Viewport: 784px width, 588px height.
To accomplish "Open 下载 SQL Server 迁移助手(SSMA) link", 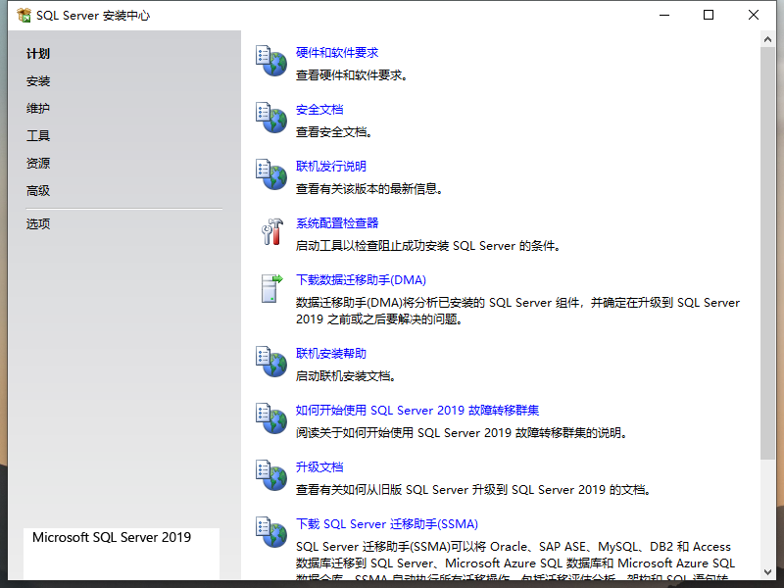I will point(387,524).
